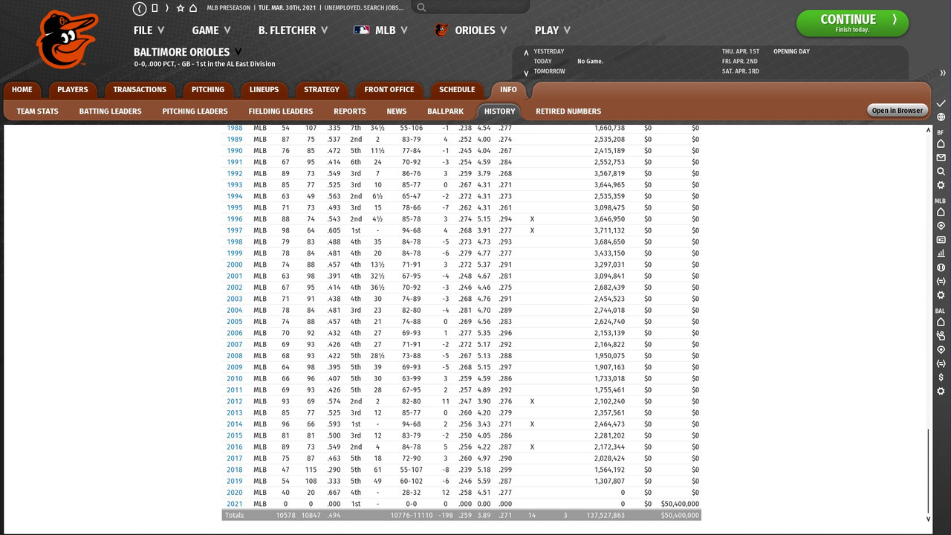Screen dimensions: 951x535
Task: Click BAL medical stethoscope icon
Action: click(941, 336)
